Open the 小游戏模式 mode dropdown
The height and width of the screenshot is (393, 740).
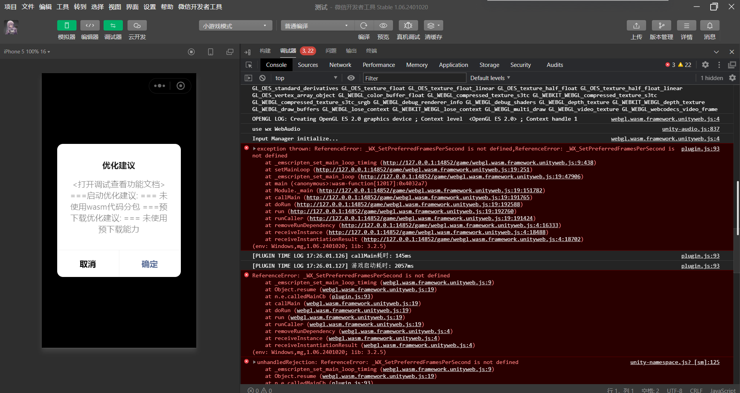tap(235, 26)
